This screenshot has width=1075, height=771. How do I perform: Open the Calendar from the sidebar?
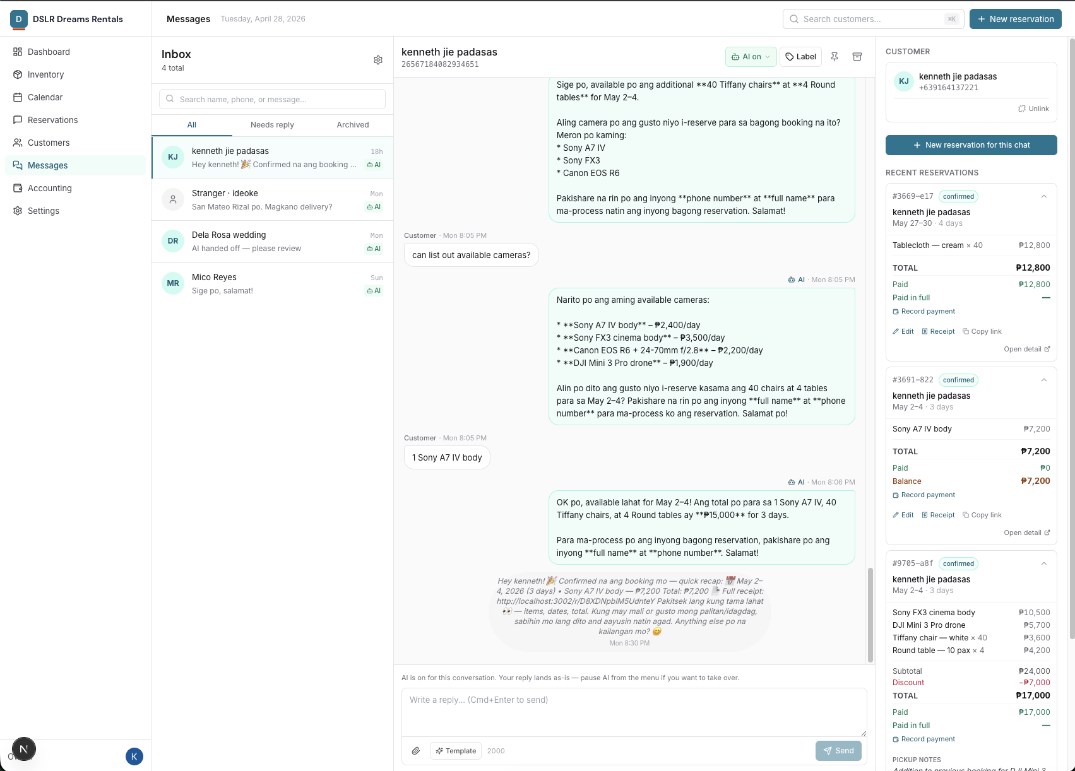pyautogui.click(x=45, y=97)
